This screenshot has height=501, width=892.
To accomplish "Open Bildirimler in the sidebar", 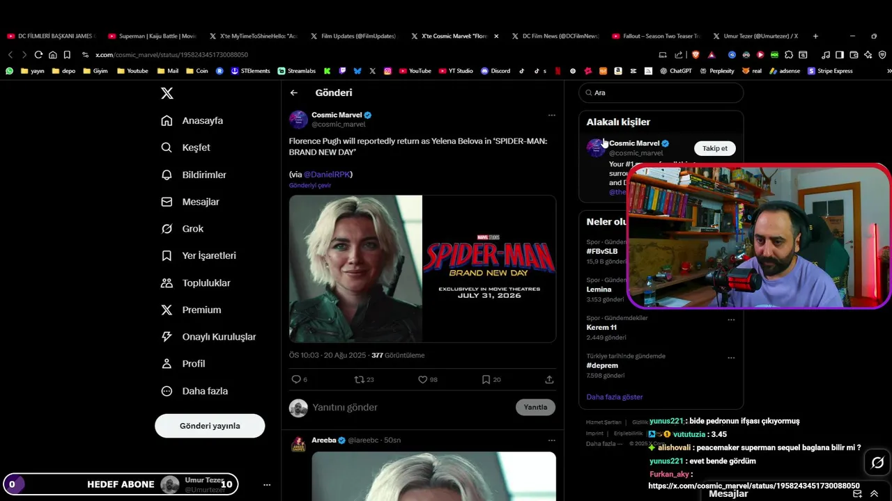I will pos(194,175).
